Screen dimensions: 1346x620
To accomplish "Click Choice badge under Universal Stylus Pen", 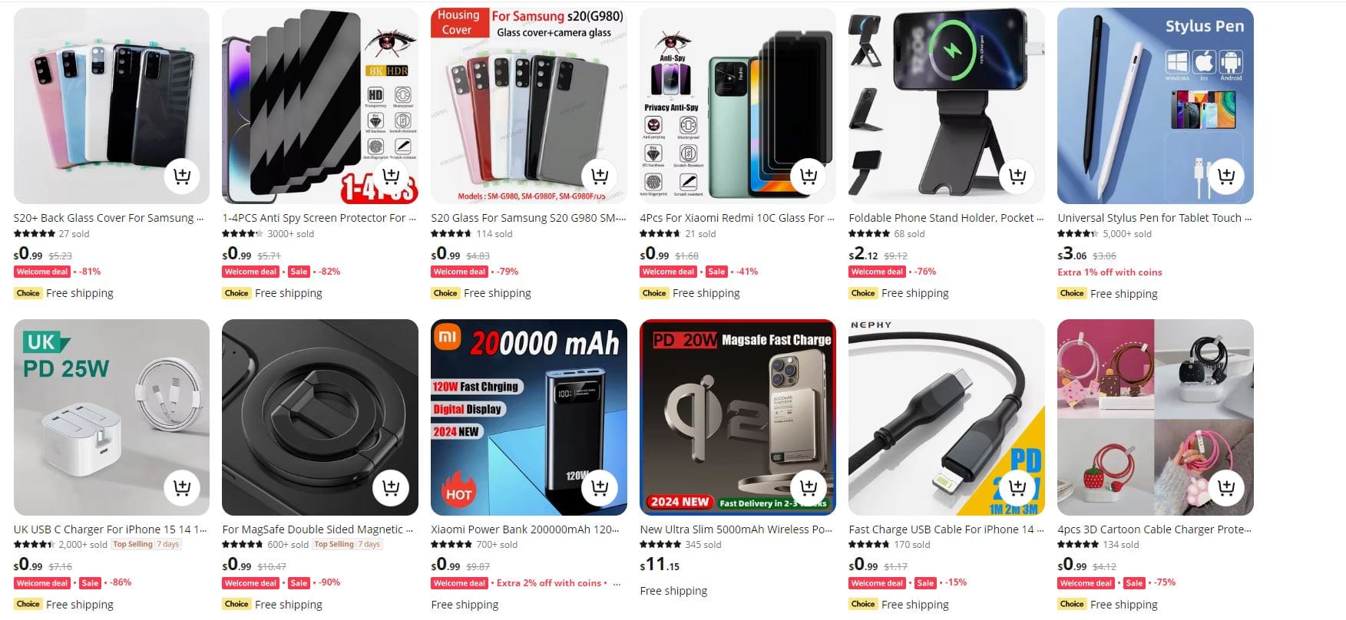I will click(1072, 293).
